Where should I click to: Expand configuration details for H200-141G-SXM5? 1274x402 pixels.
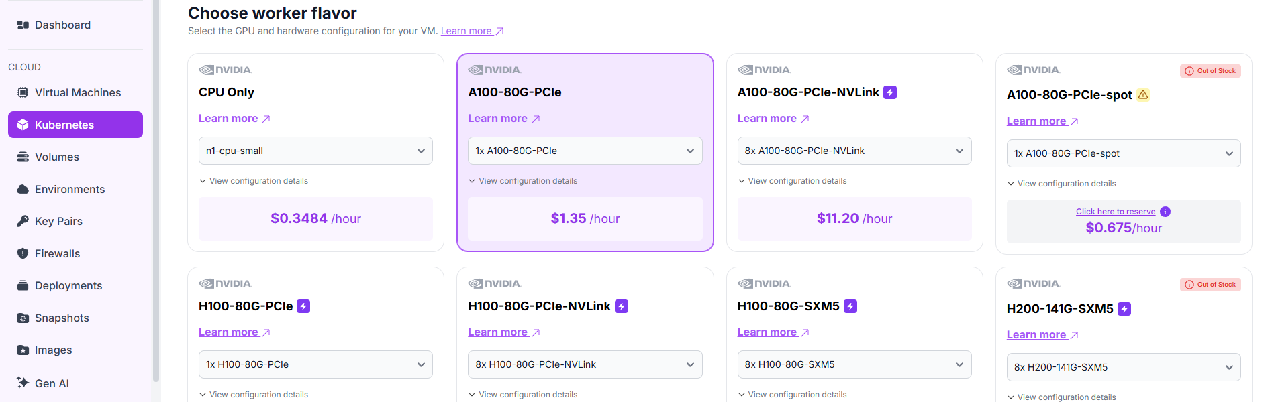coord(1062,397)
